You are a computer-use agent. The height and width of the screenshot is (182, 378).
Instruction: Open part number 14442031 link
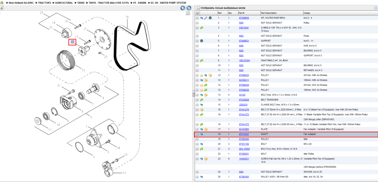click(x=244, y=159)
